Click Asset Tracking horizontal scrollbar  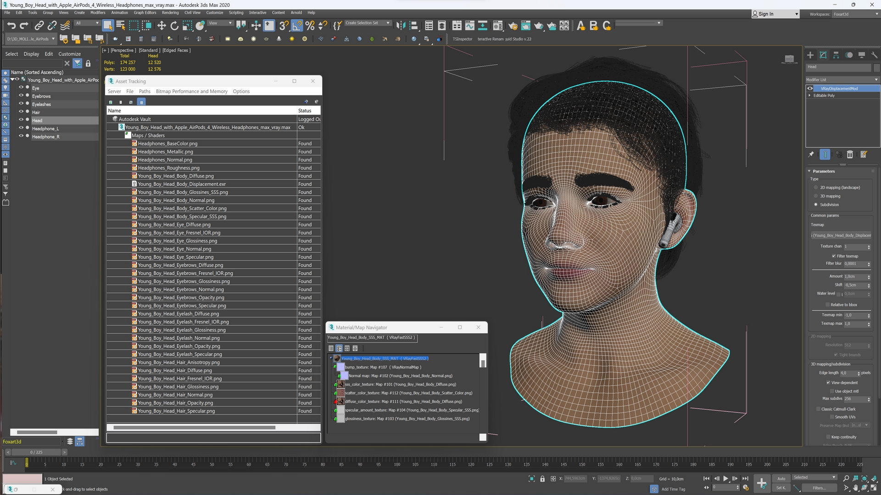click(194, 428)
